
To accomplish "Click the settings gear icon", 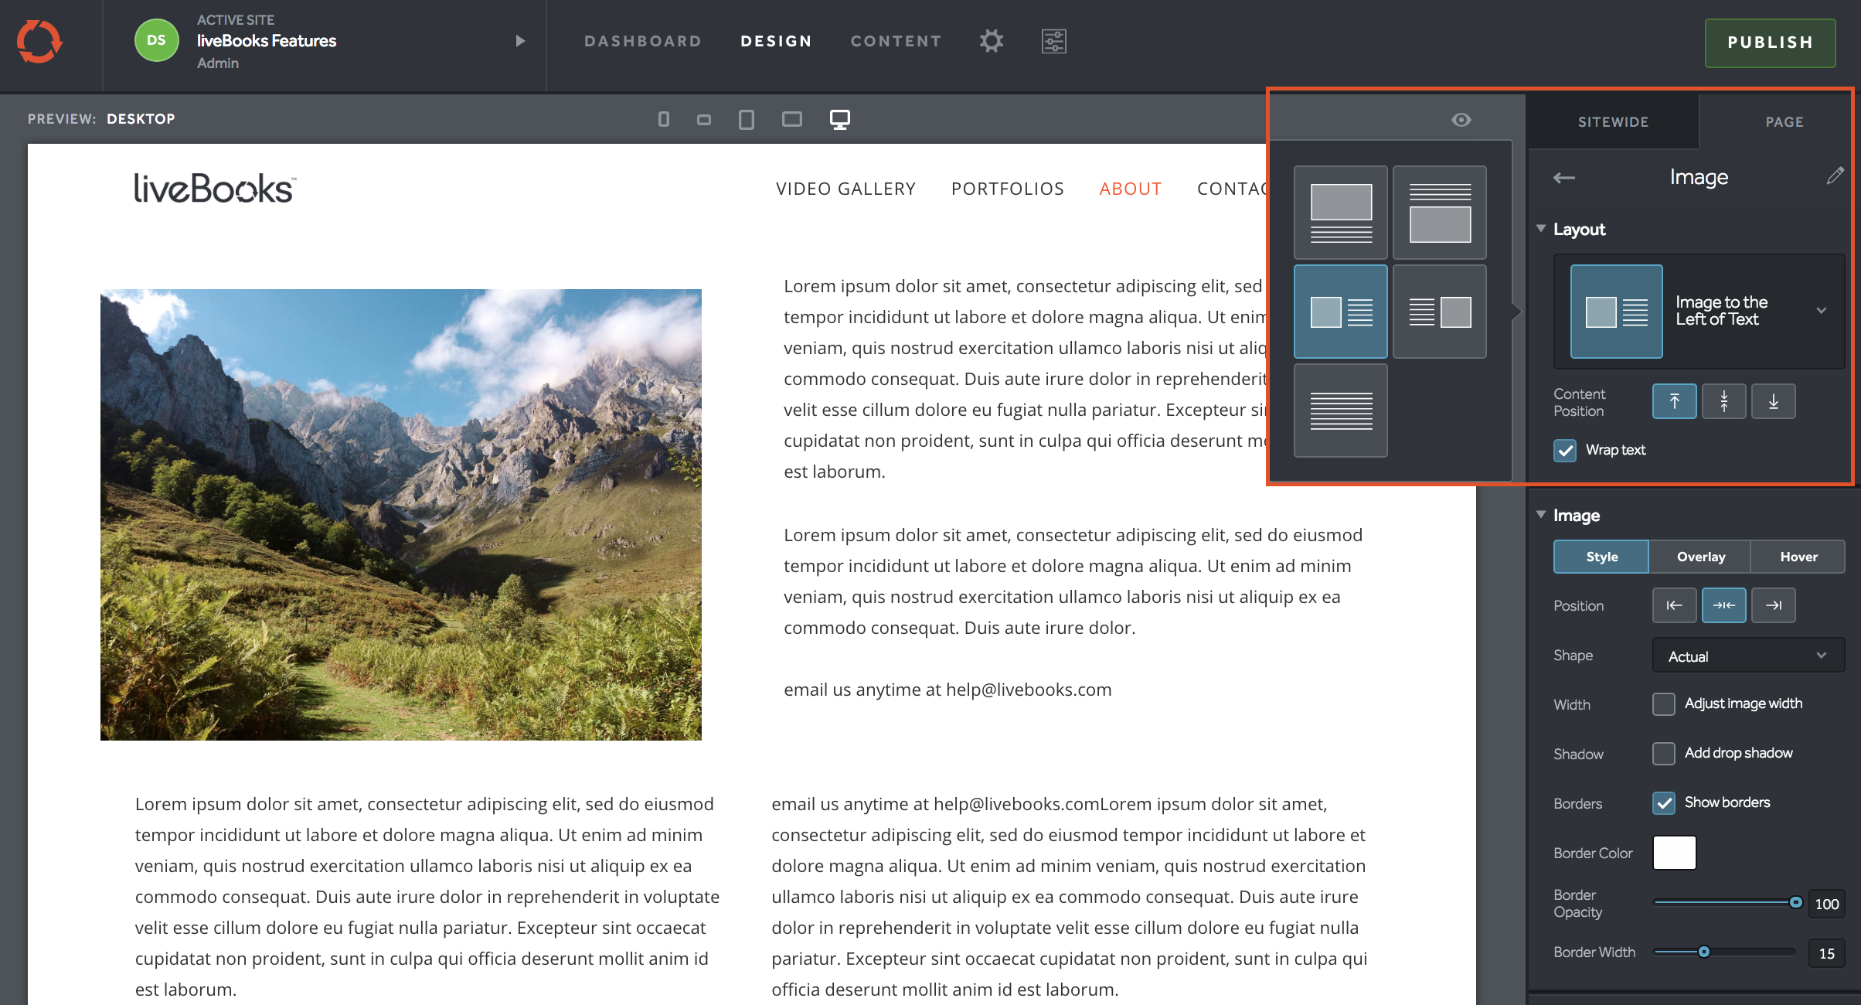I will [x=991, y=41].
